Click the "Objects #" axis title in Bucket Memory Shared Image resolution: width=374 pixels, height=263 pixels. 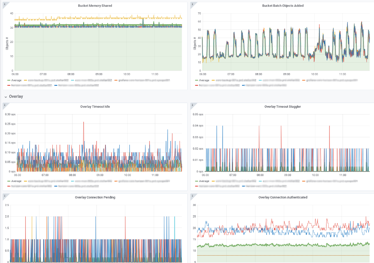(x=7, y=44)
